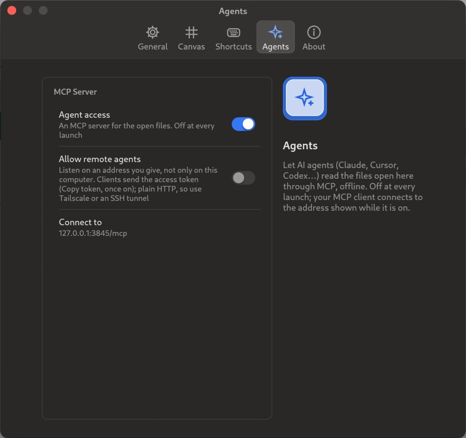The height and width of the screenshot is (438, 466).
Task: Click the Allow remote agents label
Action: tap(99, 159)
